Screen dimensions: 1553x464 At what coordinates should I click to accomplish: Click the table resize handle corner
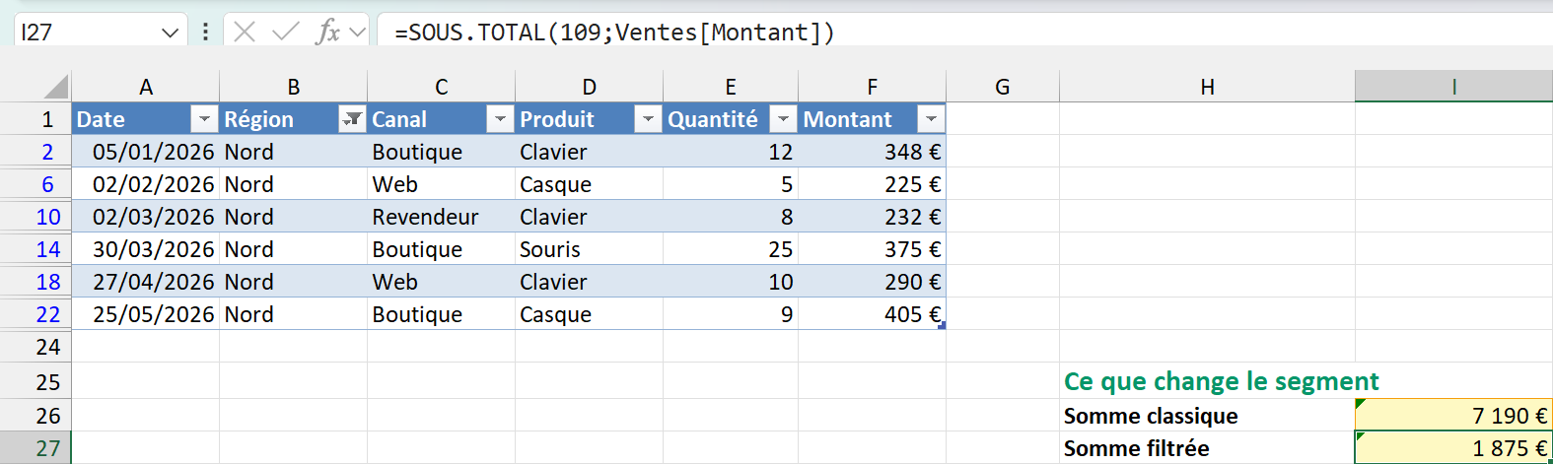pyautogui.click(x=942, y=325)
